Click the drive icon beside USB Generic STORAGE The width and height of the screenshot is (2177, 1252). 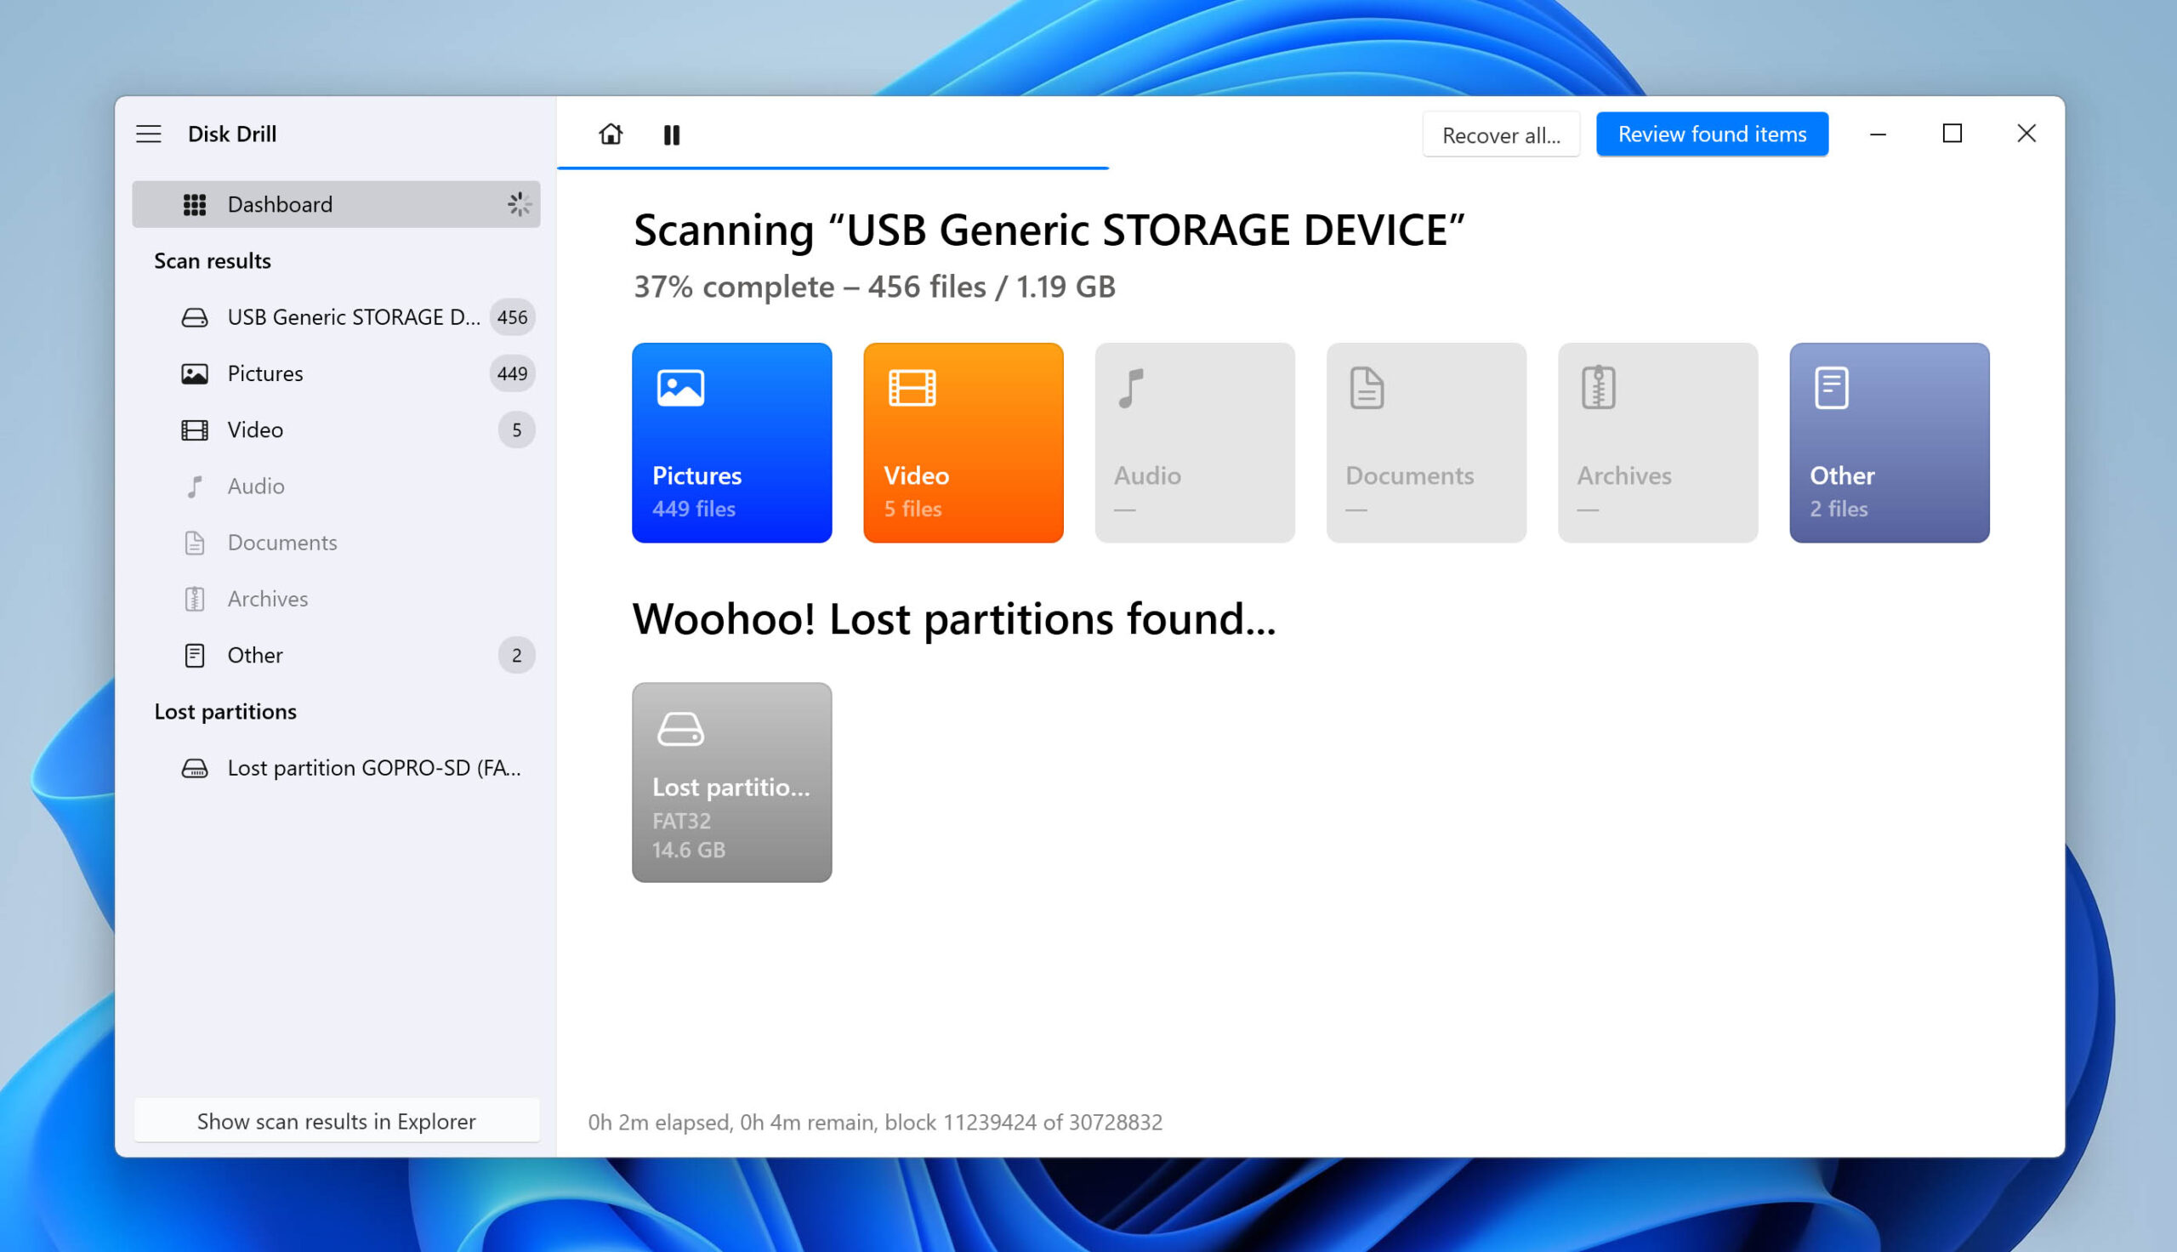point(195,318)
